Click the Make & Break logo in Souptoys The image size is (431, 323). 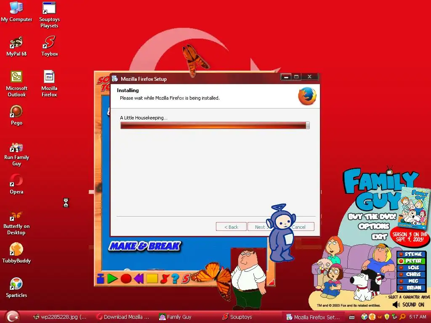pos(145,246)
